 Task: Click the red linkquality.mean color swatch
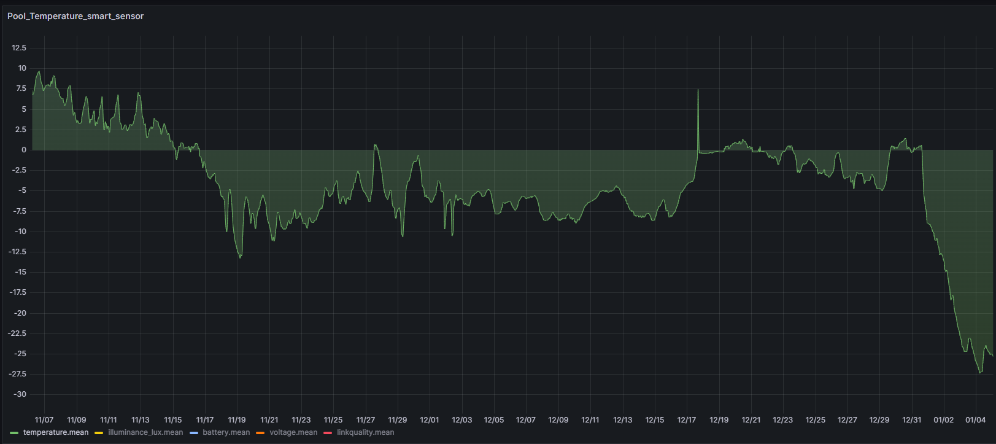(328, 433)
